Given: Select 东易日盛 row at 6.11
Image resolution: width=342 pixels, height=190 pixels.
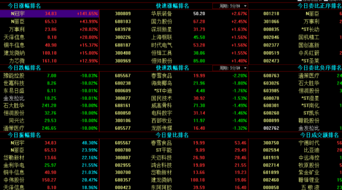Looking at the screenshot, I should click(x=49, y=91).
